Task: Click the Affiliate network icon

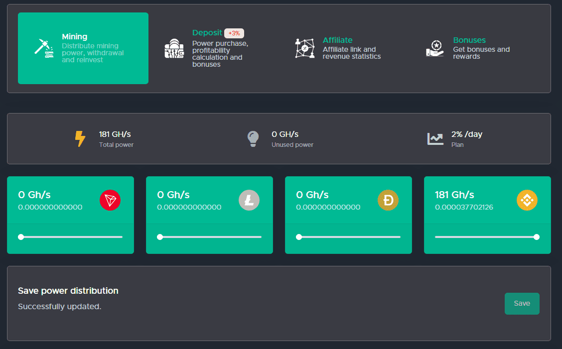Action: pyautogui.click(x=304, y=48)
